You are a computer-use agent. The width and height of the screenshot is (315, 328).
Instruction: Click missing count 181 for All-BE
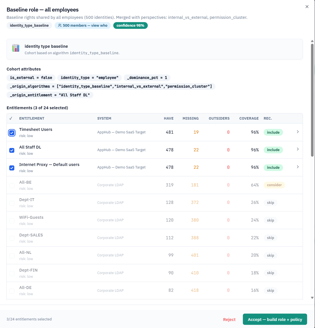click(195, 185)
